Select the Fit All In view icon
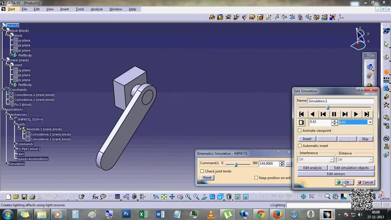The image size is (391, 220). (x=164, y=197)
